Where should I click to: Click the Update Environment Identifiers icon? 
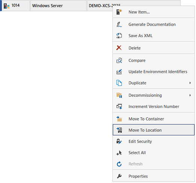pyautogui.click(x=119, y=72)
